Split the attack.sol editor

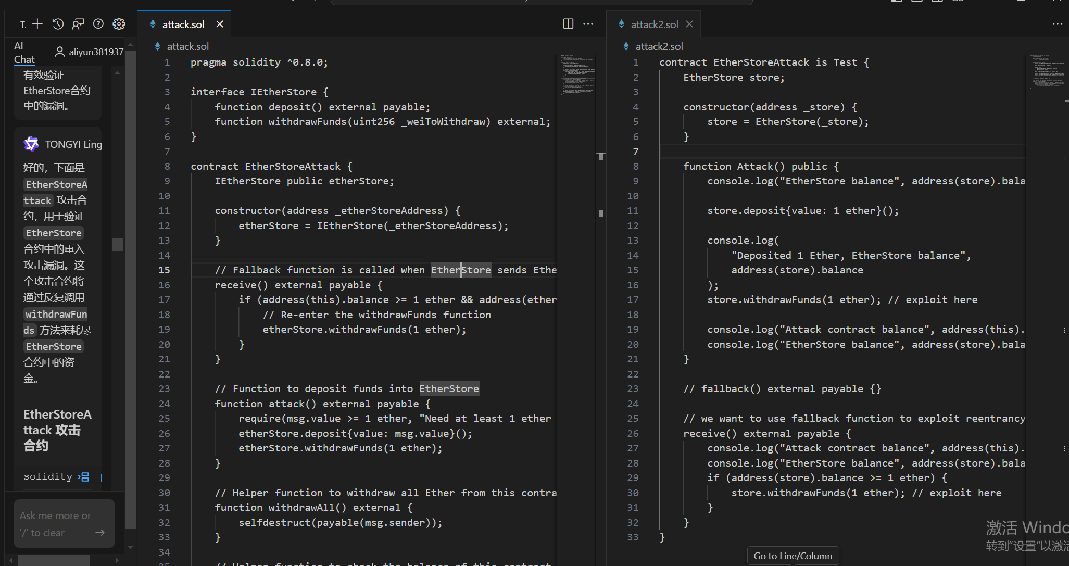pyautogui.click(x=568, y=23)
